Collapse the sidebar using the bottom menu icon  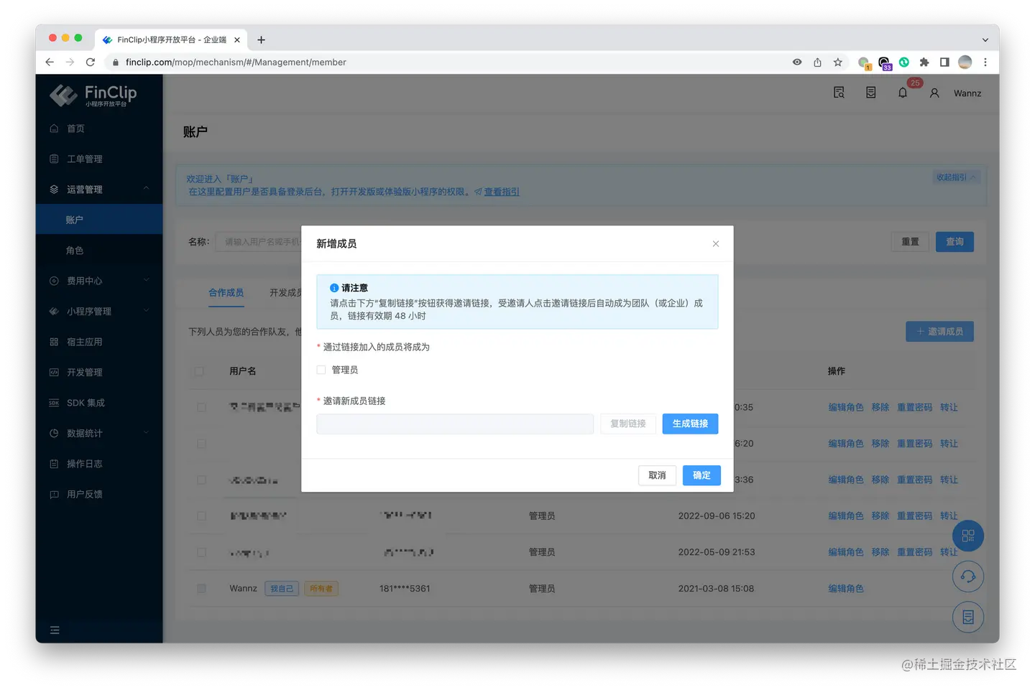[55, 630]
